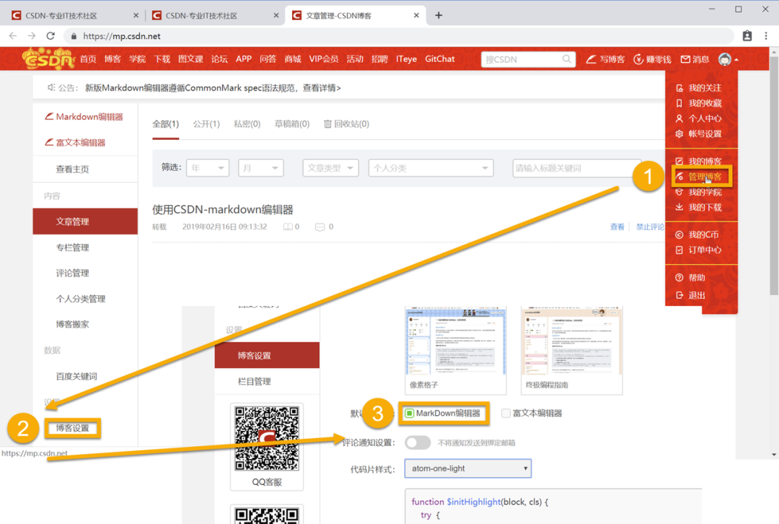Enable the 富文本编辑器 checkbox
The image size is (779, 524).
pyautogui.click(x=505, y=414)
